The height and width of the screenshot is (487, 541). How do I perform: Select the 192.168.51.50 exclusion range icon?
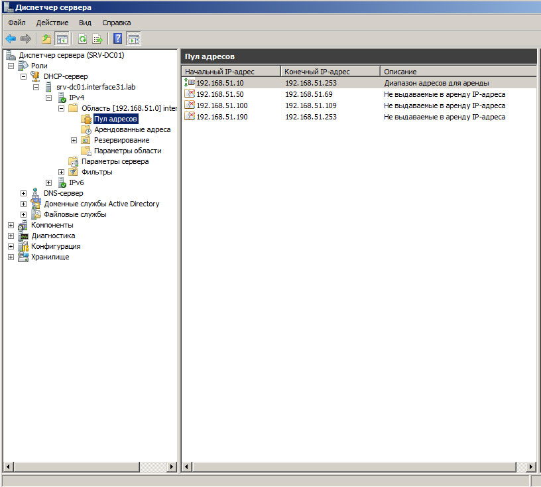[x=190, y=94]
